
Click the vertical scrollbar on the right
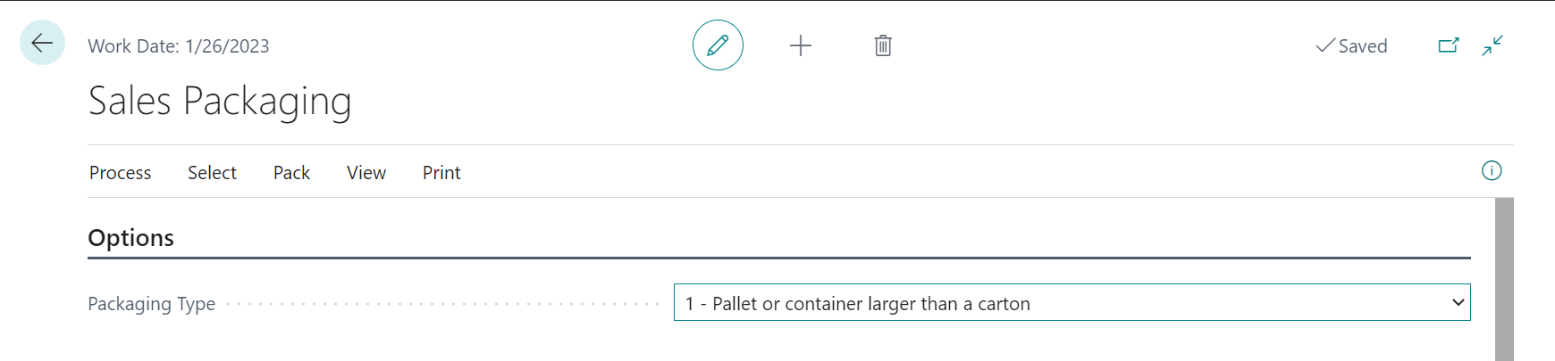pyautogui.click(x=1504, y=278)
